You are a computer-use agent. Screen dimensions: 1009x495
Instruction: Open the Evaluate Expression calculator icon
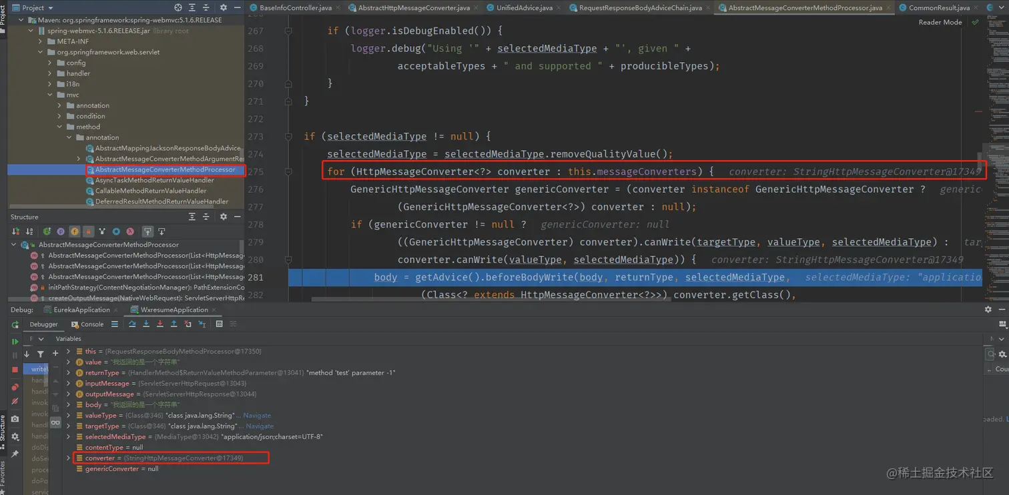click(219, 324)
